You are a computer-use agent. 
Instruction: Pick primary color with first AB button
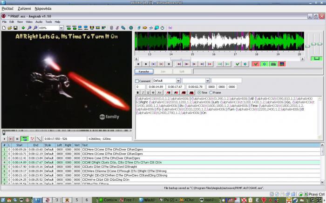(x=168, y=93)
